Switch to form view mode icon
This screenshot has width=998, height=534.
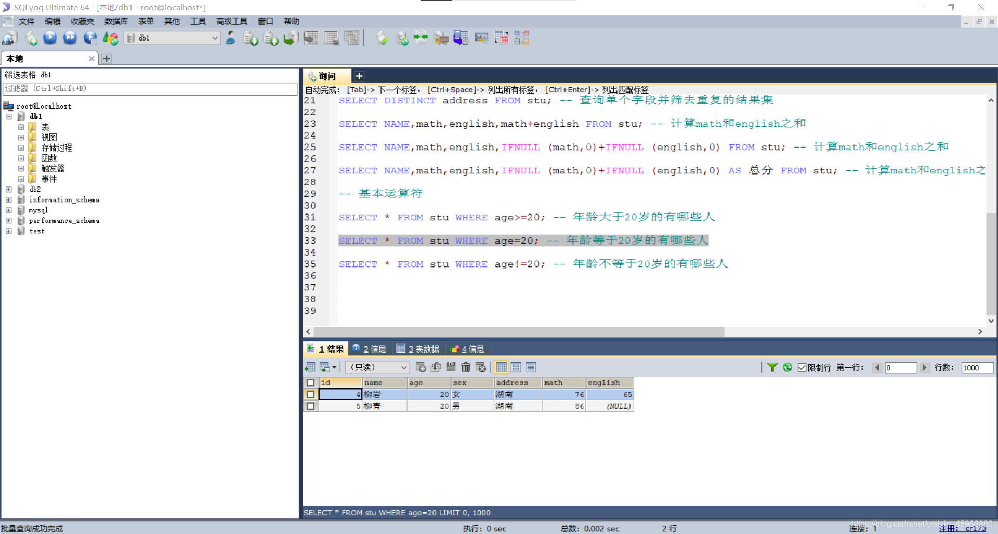516,367
